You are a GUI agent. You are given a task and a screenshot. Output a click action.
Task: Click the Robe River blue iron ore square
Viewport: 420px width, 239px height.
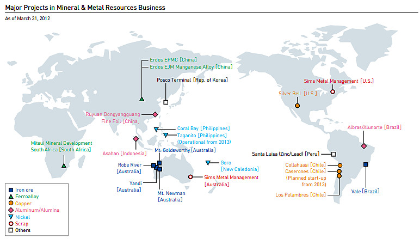click(153, 165)
